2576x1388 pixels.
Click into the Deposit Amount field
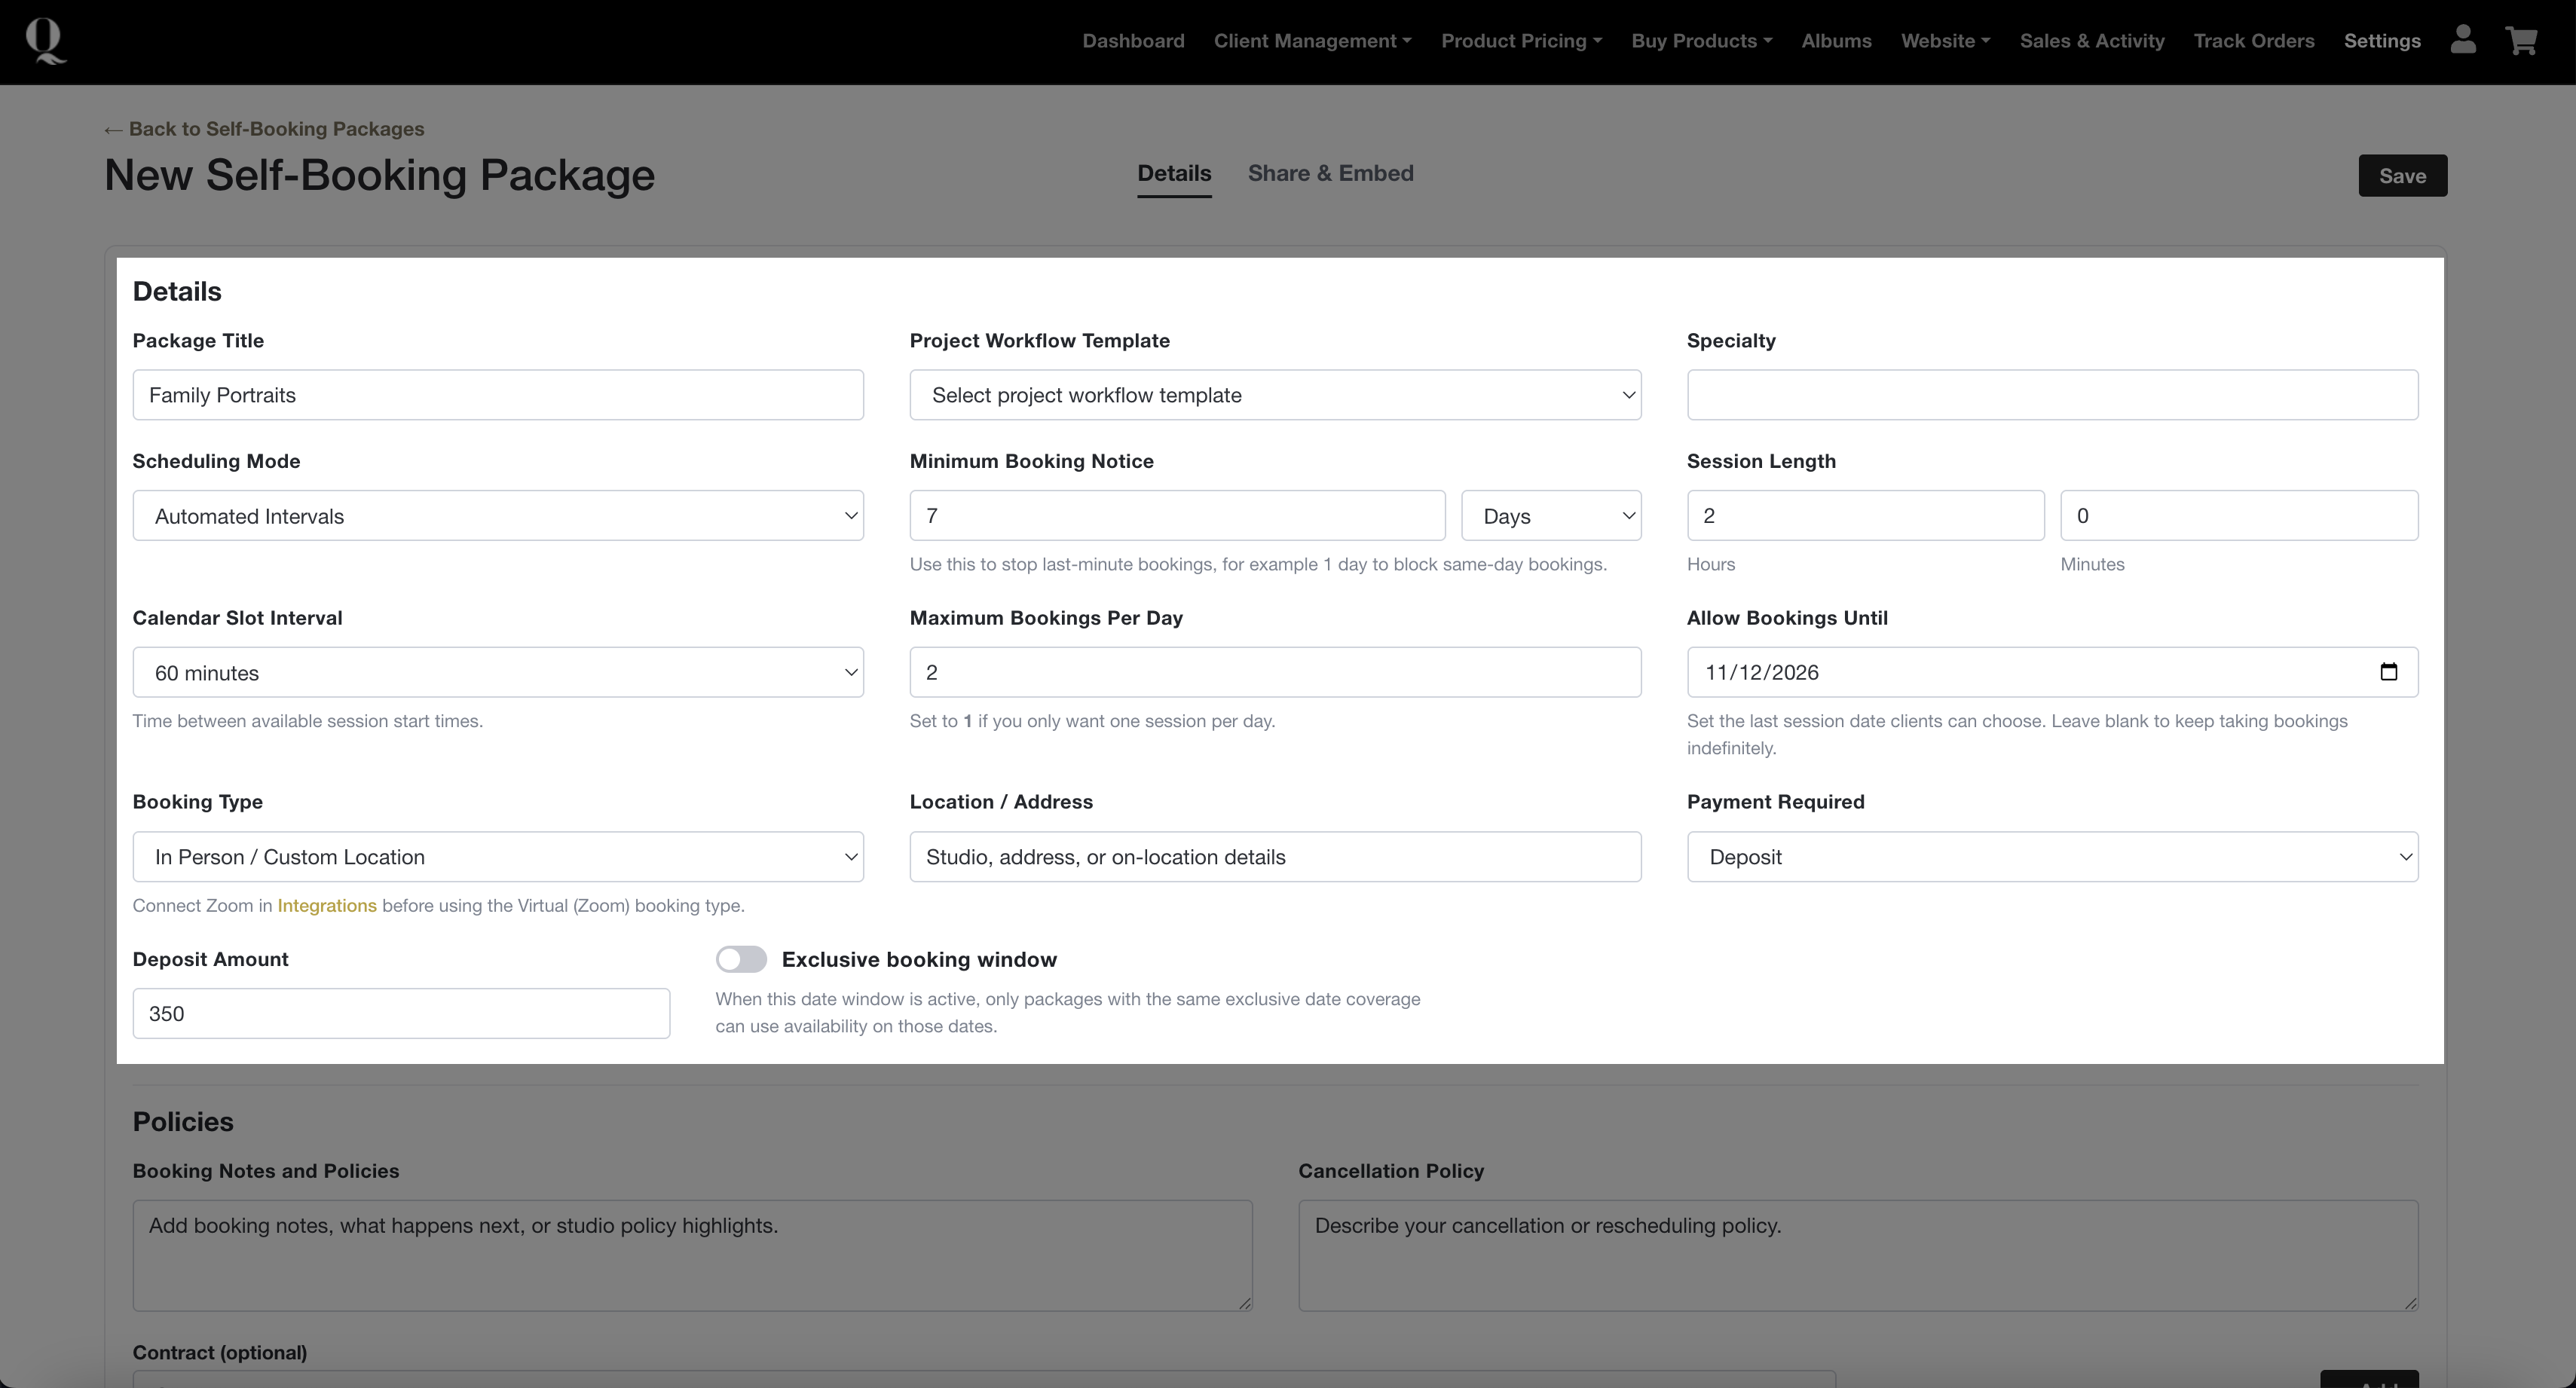coord(401,1014)
